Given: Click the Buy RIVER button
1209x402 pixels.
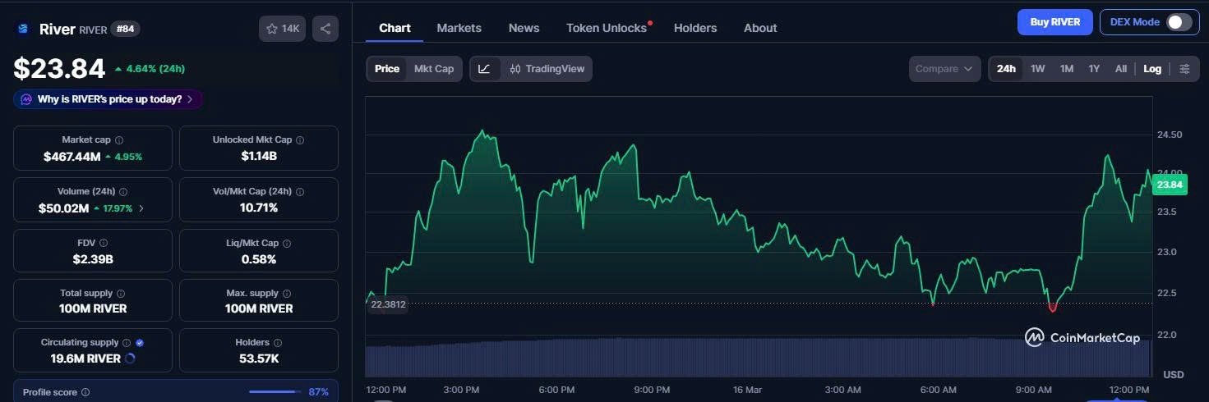Looking at the screenshot, I should coord(1054,22).
